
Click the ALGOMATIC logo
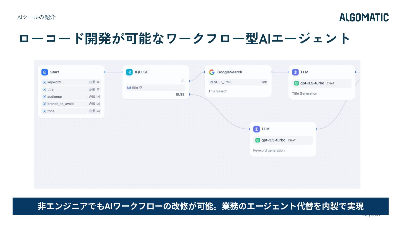click(364, 17)
